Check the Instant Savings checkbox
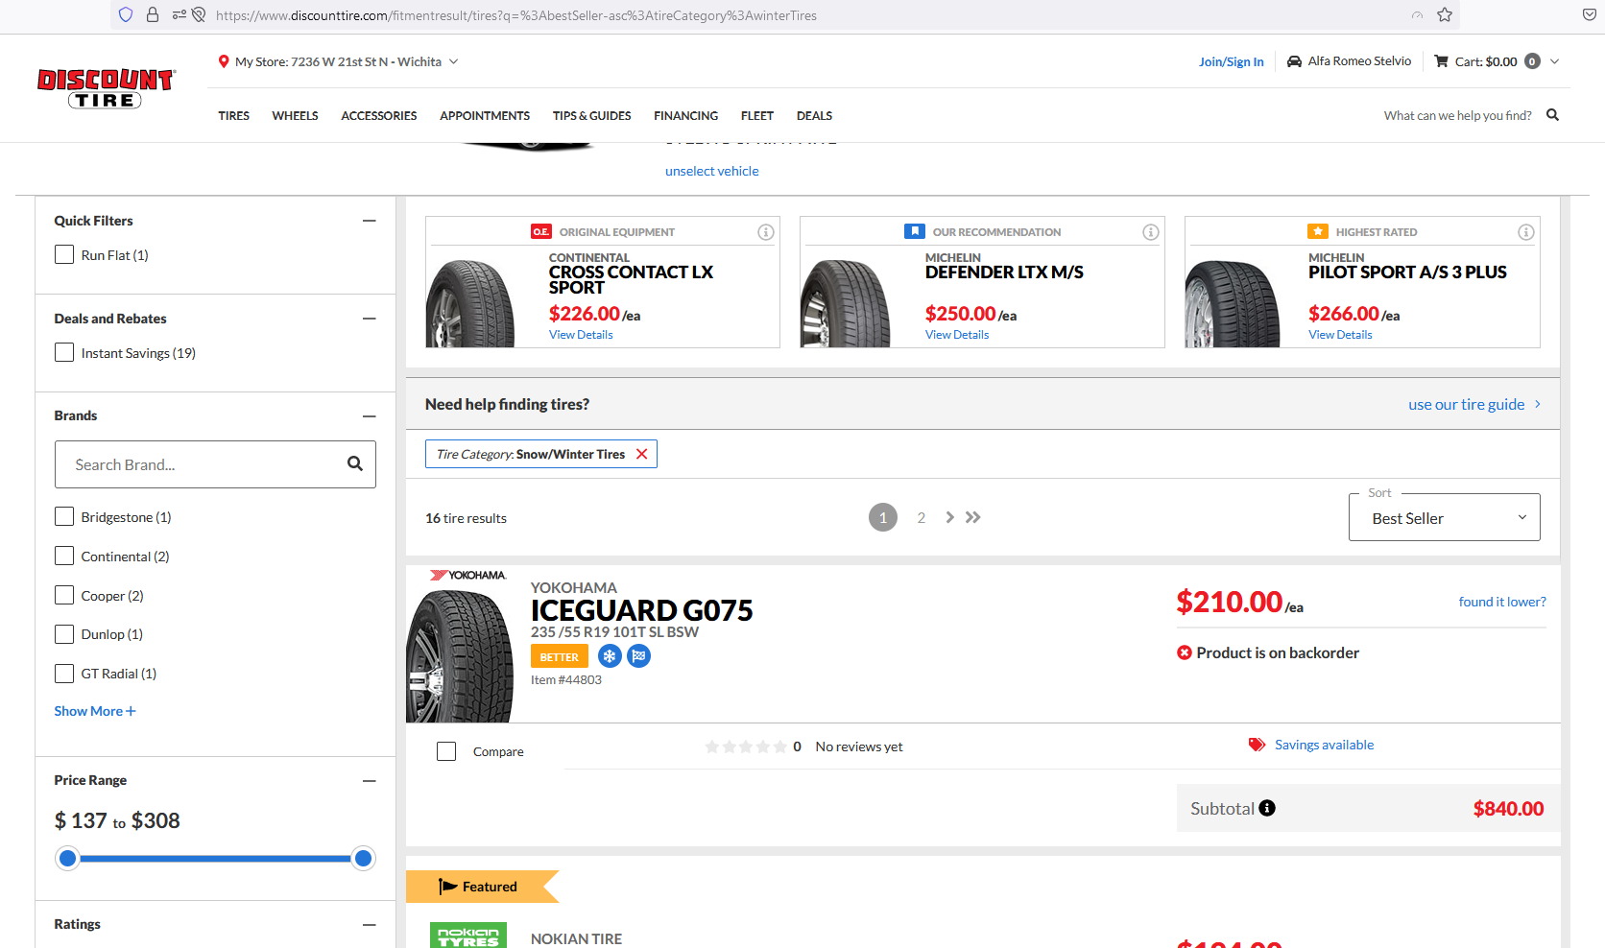The image size is (1605, 948). click(64, 352)
